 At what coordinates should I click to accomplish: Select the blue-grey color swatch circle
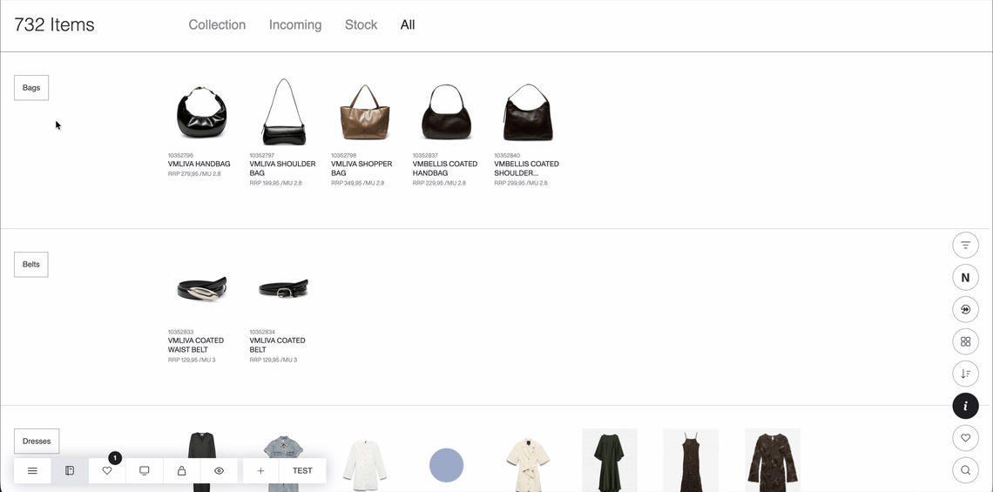(x=447, y=466)
